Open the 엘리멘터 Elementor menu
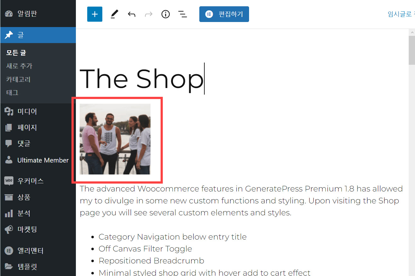The image size is (415, 276). pyautogui.click(x=38, y=251)
